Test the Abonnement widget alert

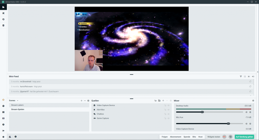(176, 137)
